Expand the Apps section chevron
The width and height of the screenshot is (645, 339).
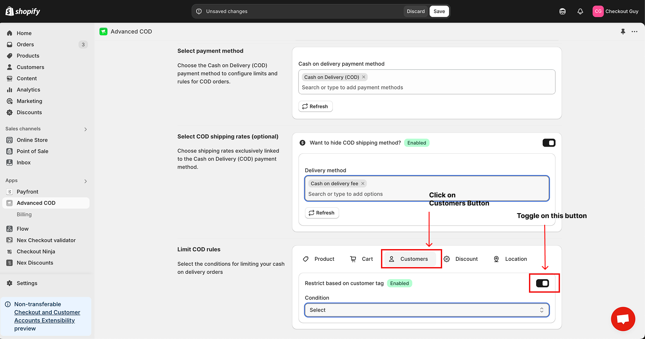(85, 181)
